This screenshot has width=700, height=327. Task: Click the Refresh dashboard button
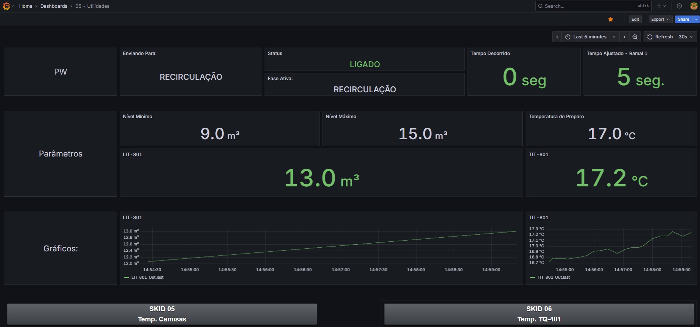[x=660, y=37]
